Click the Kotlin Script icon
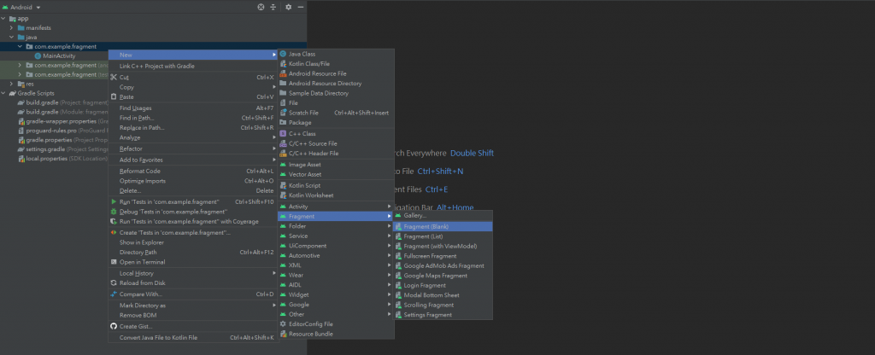The height and width of the screenshot is (355, 875). 283,185
